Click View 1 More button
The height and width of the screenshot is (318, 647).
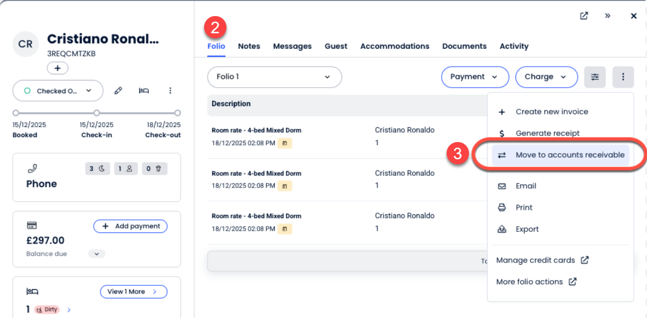tap(133, 291)
